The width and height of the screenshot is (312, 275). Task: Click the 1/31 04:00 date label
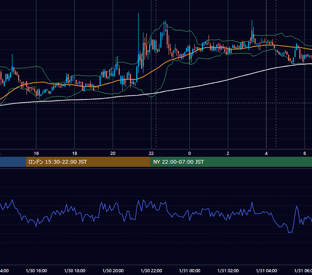[266, 270]
